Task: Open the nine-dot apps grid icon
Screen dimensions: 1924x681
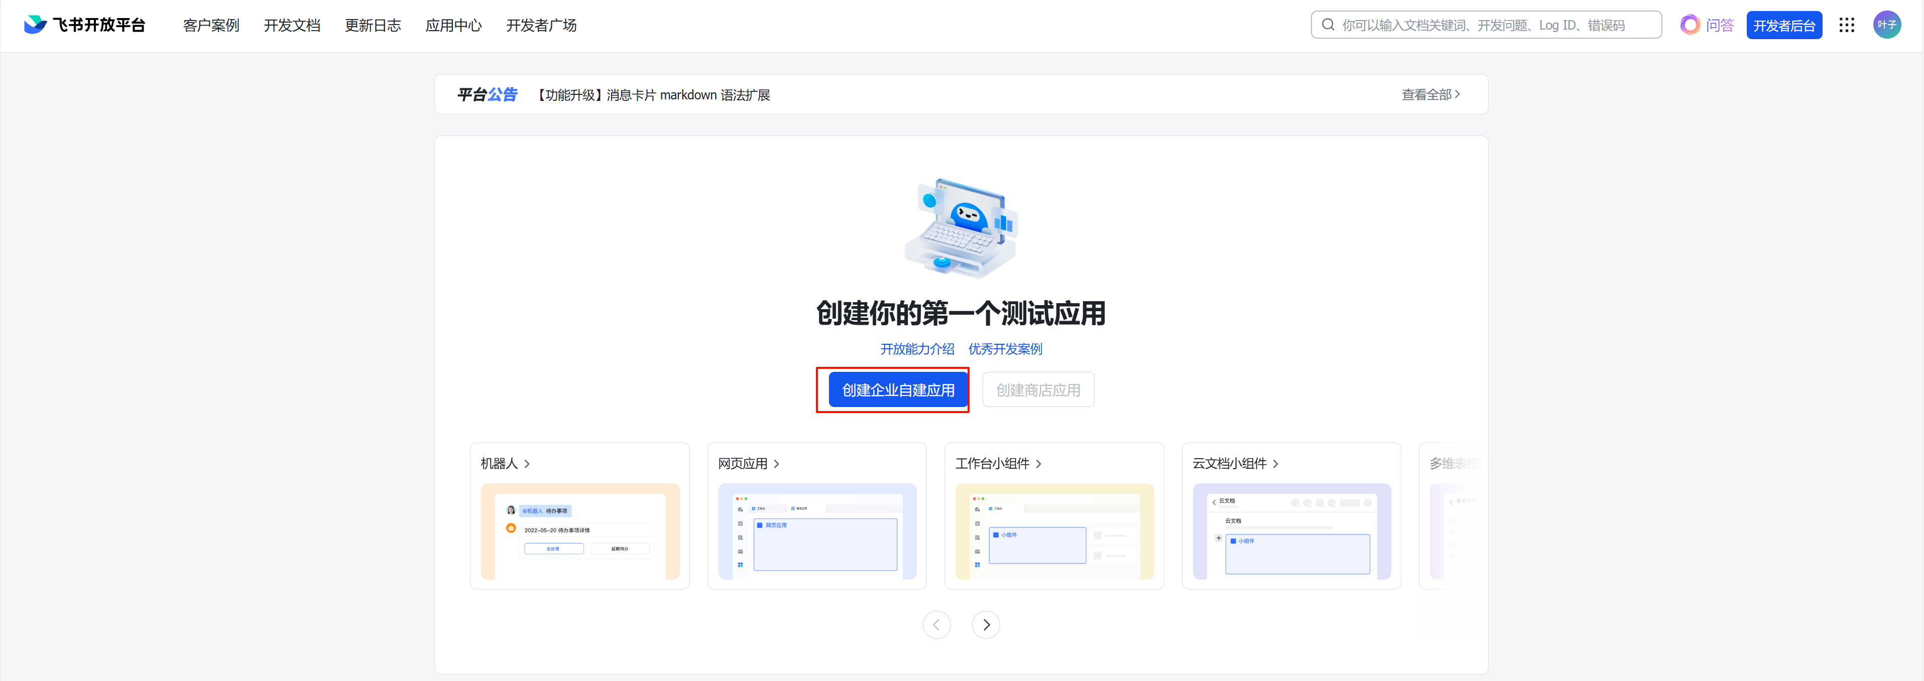Action: 1846,26
